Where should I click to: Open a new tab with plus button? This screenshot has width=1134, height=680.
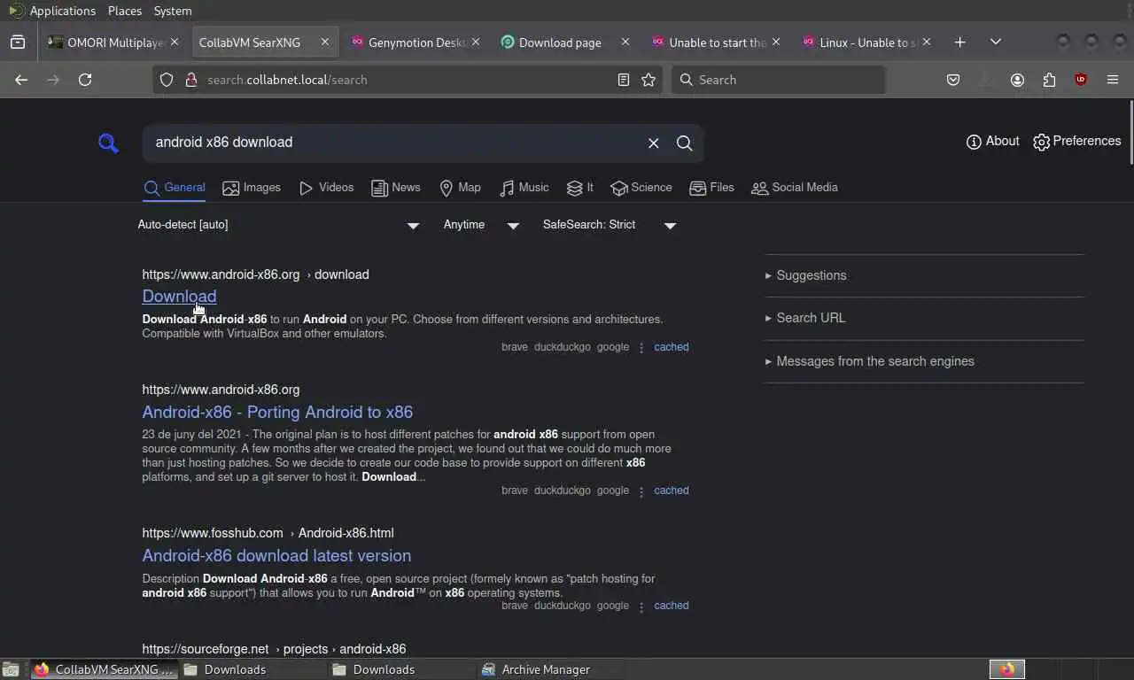click(x=960, y=42)
